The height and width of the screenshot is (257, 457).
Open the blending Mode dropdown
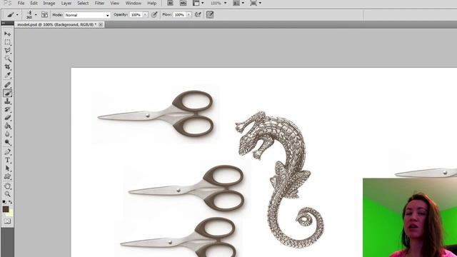87,15
